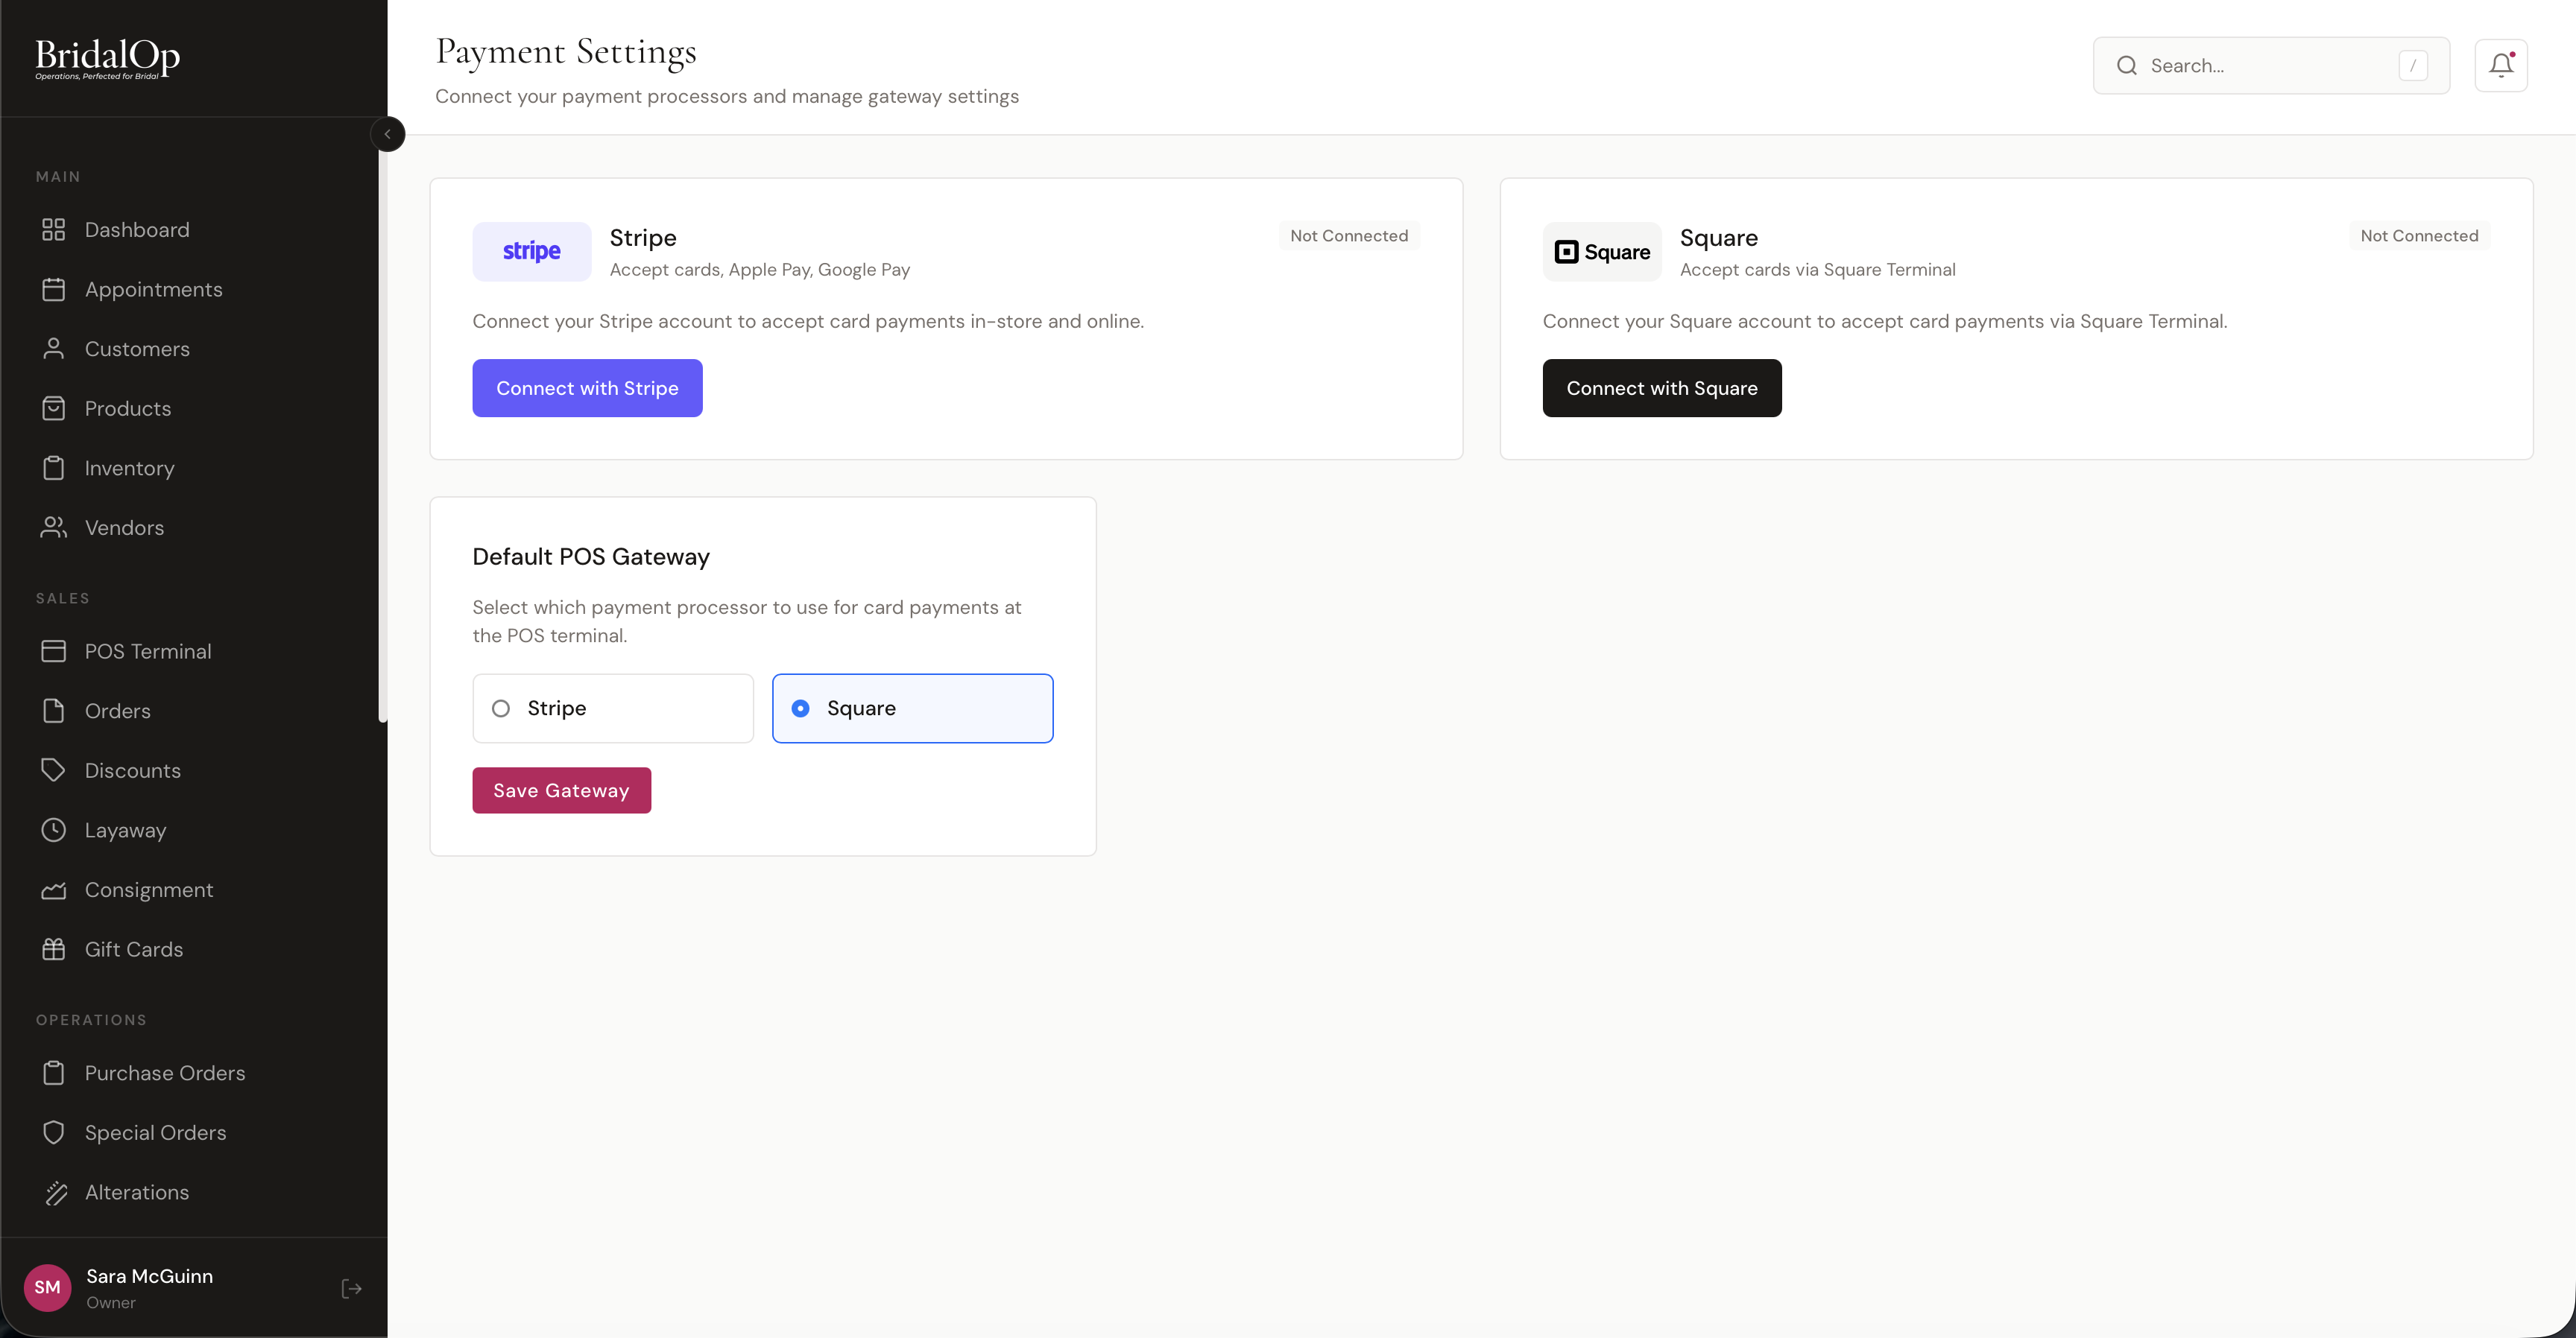Select the Appointments calendar icon
The width and height of the screenshot is (2576, 1338).
coord(55,289)
